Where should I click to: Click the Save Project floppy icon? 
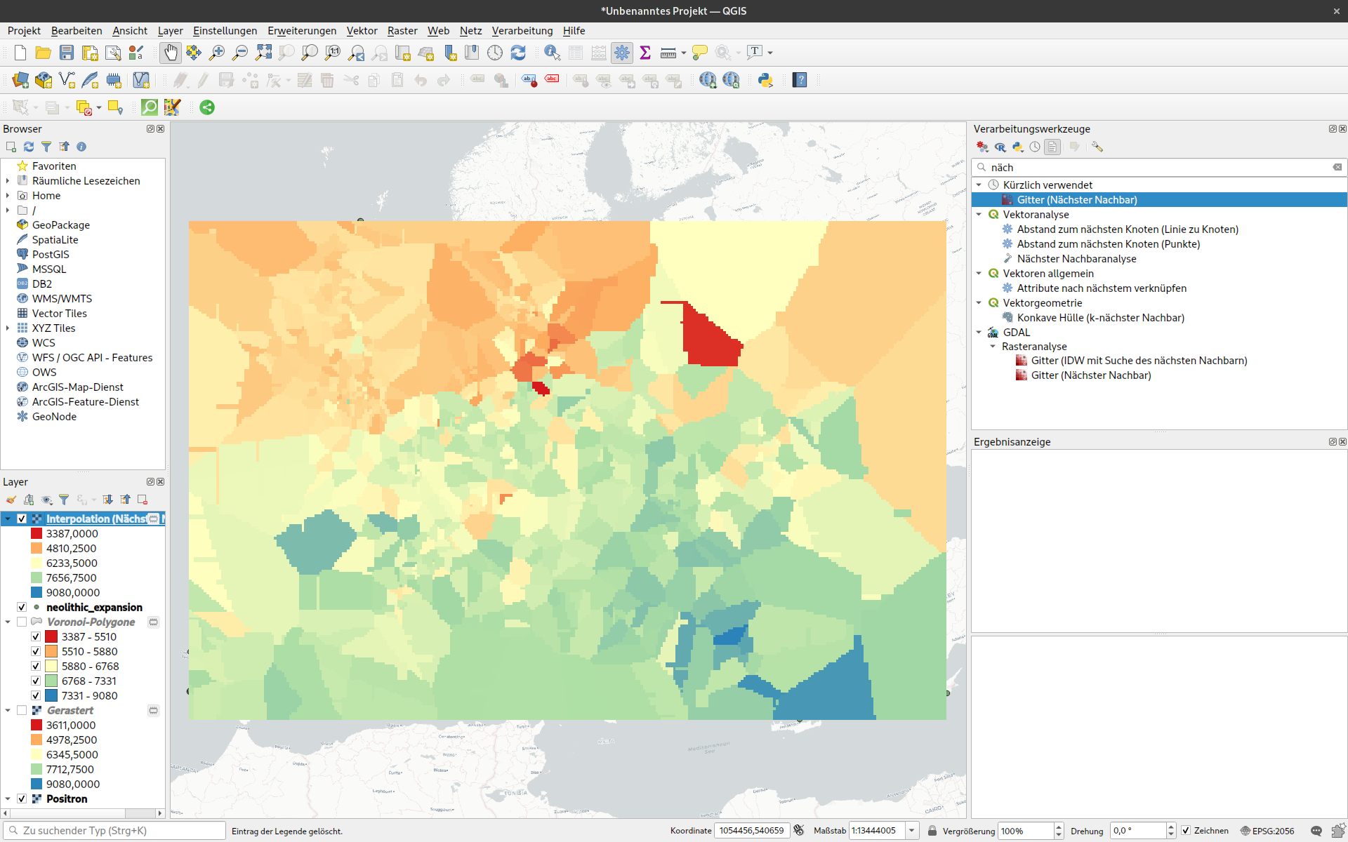tap(67, 53)
